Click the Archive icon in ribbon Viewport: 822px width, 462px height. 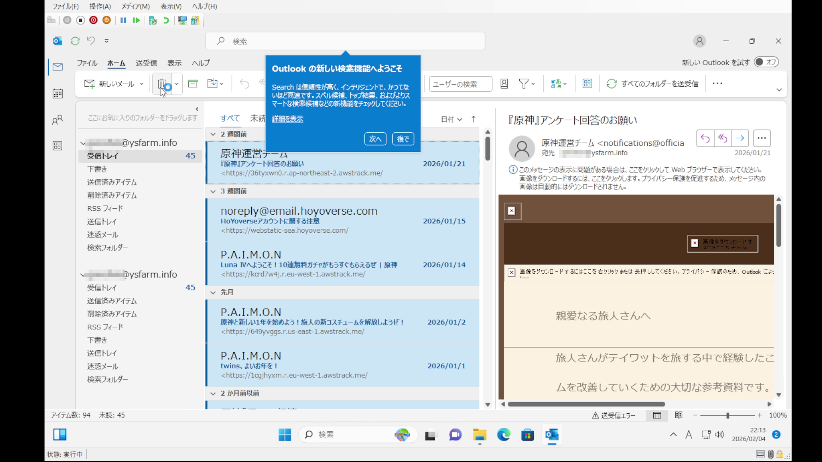click(x=193, y=84)
